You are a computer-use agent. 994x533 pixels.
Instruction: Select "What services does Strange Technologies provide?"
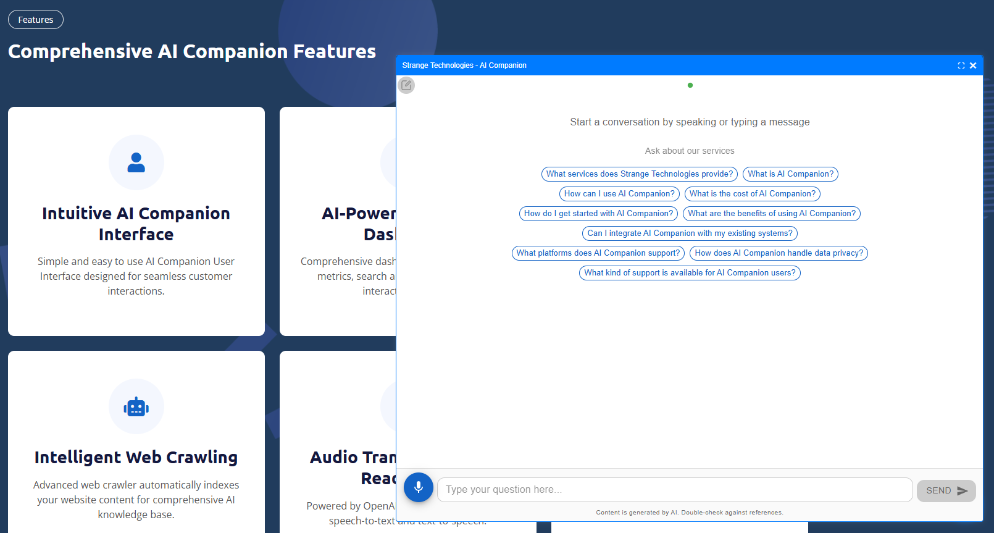[639, 174]
